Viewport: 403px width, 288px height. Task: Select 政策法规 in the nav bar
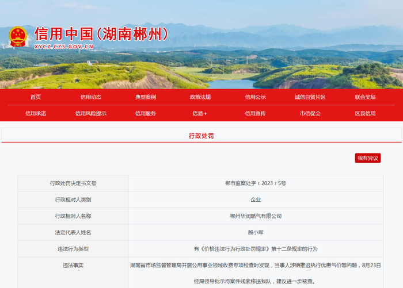(200, 97)
